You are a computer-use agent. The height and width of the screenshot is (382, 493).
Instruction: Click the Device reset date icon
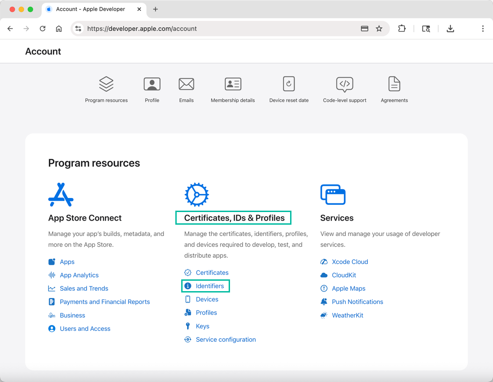point(289,84)
